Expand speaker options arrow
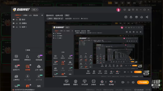 [115, 82]
